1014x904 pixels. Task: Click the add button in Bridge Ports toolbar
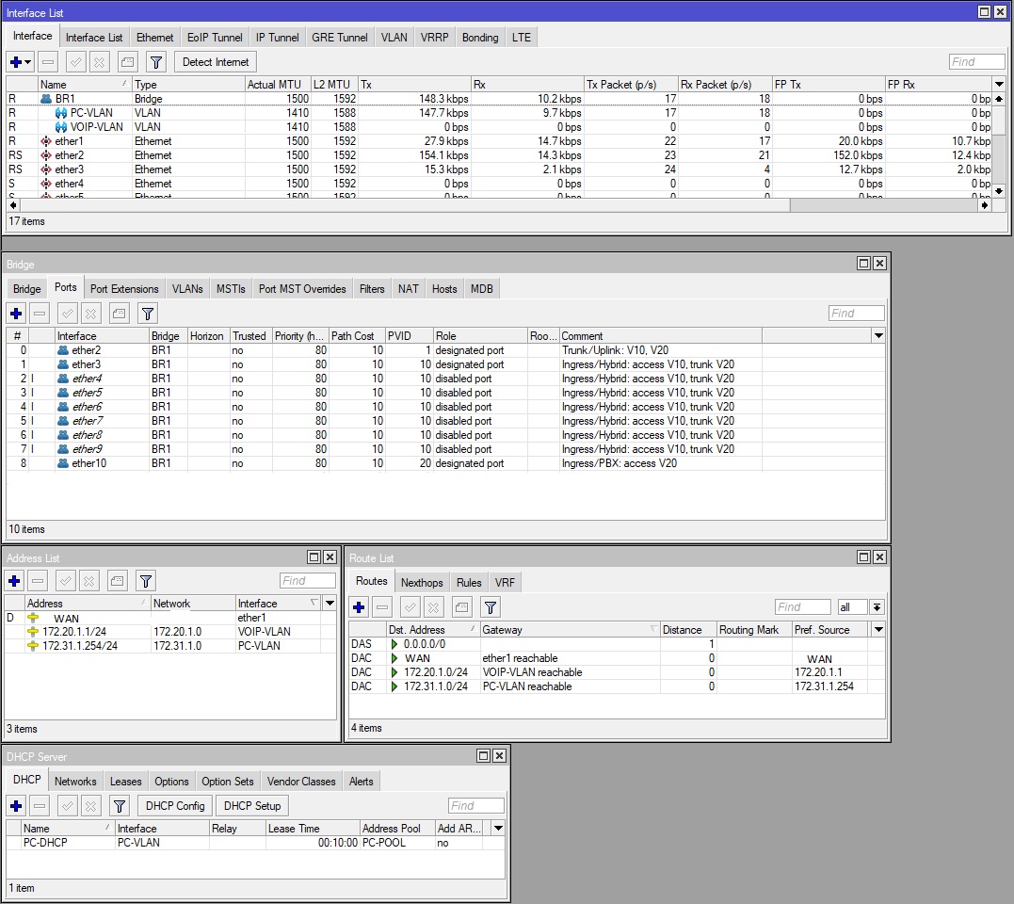point(16,314)
